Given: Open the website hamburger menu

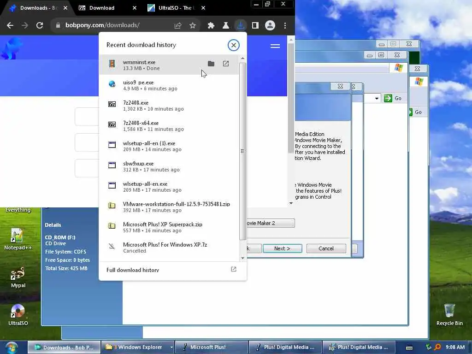Looking at the screenshot, I should point(275,46).
